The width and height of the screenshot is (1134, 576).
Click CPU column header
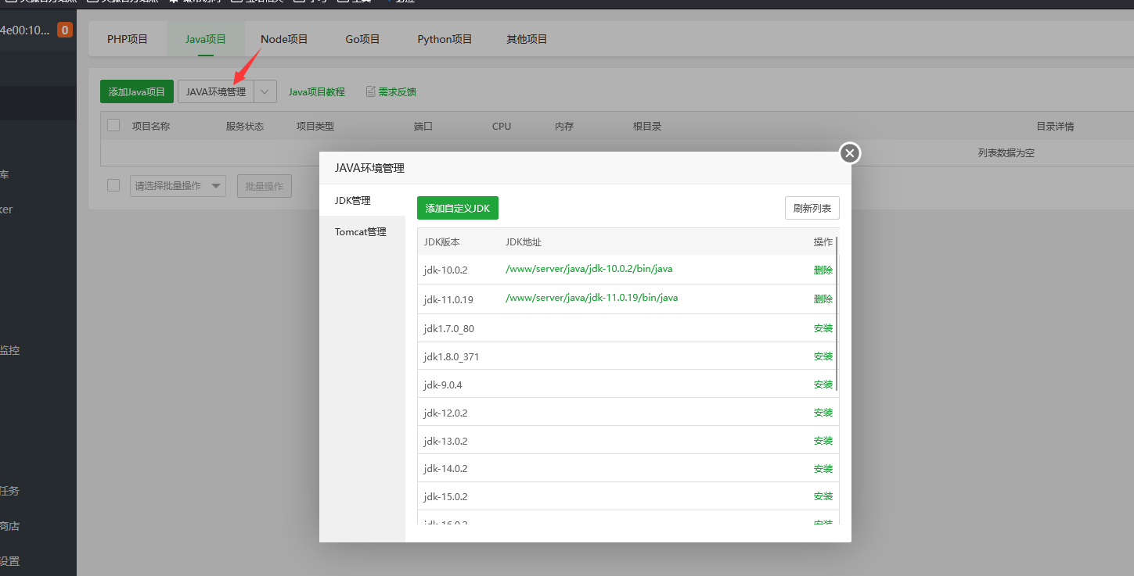pyautogui.click(x=502, y=126)
